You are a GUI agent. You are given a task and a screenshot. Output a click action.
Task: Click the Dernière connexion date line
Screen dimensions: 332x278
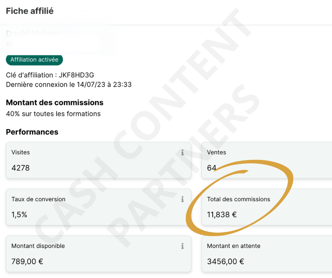69,85
